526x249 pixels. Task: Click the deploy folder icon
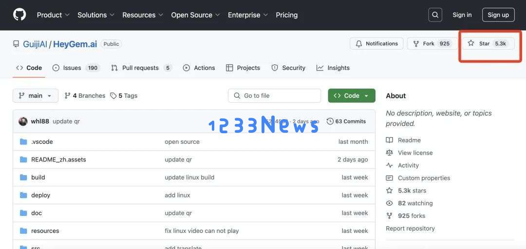[x=23, y=195]
